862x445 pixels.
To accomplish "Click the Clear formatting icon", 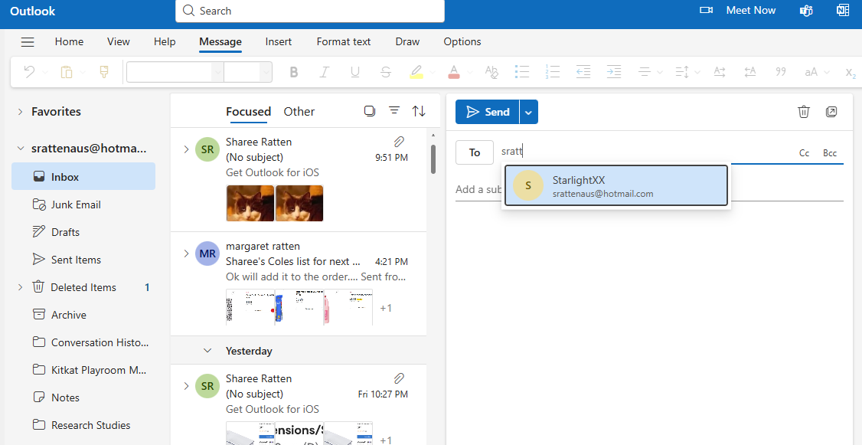I will click(x=491, y=72).
